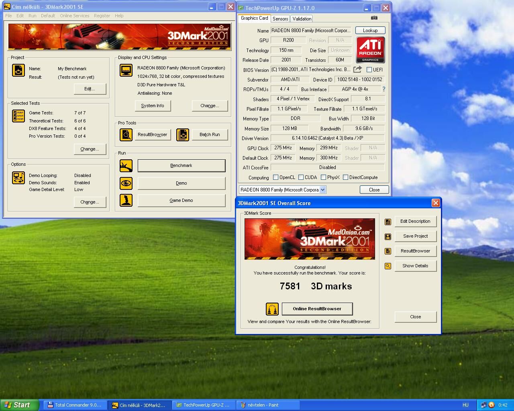The image size is (514, 411).
Task: Click the System Info button
Action: pos(153,106)
